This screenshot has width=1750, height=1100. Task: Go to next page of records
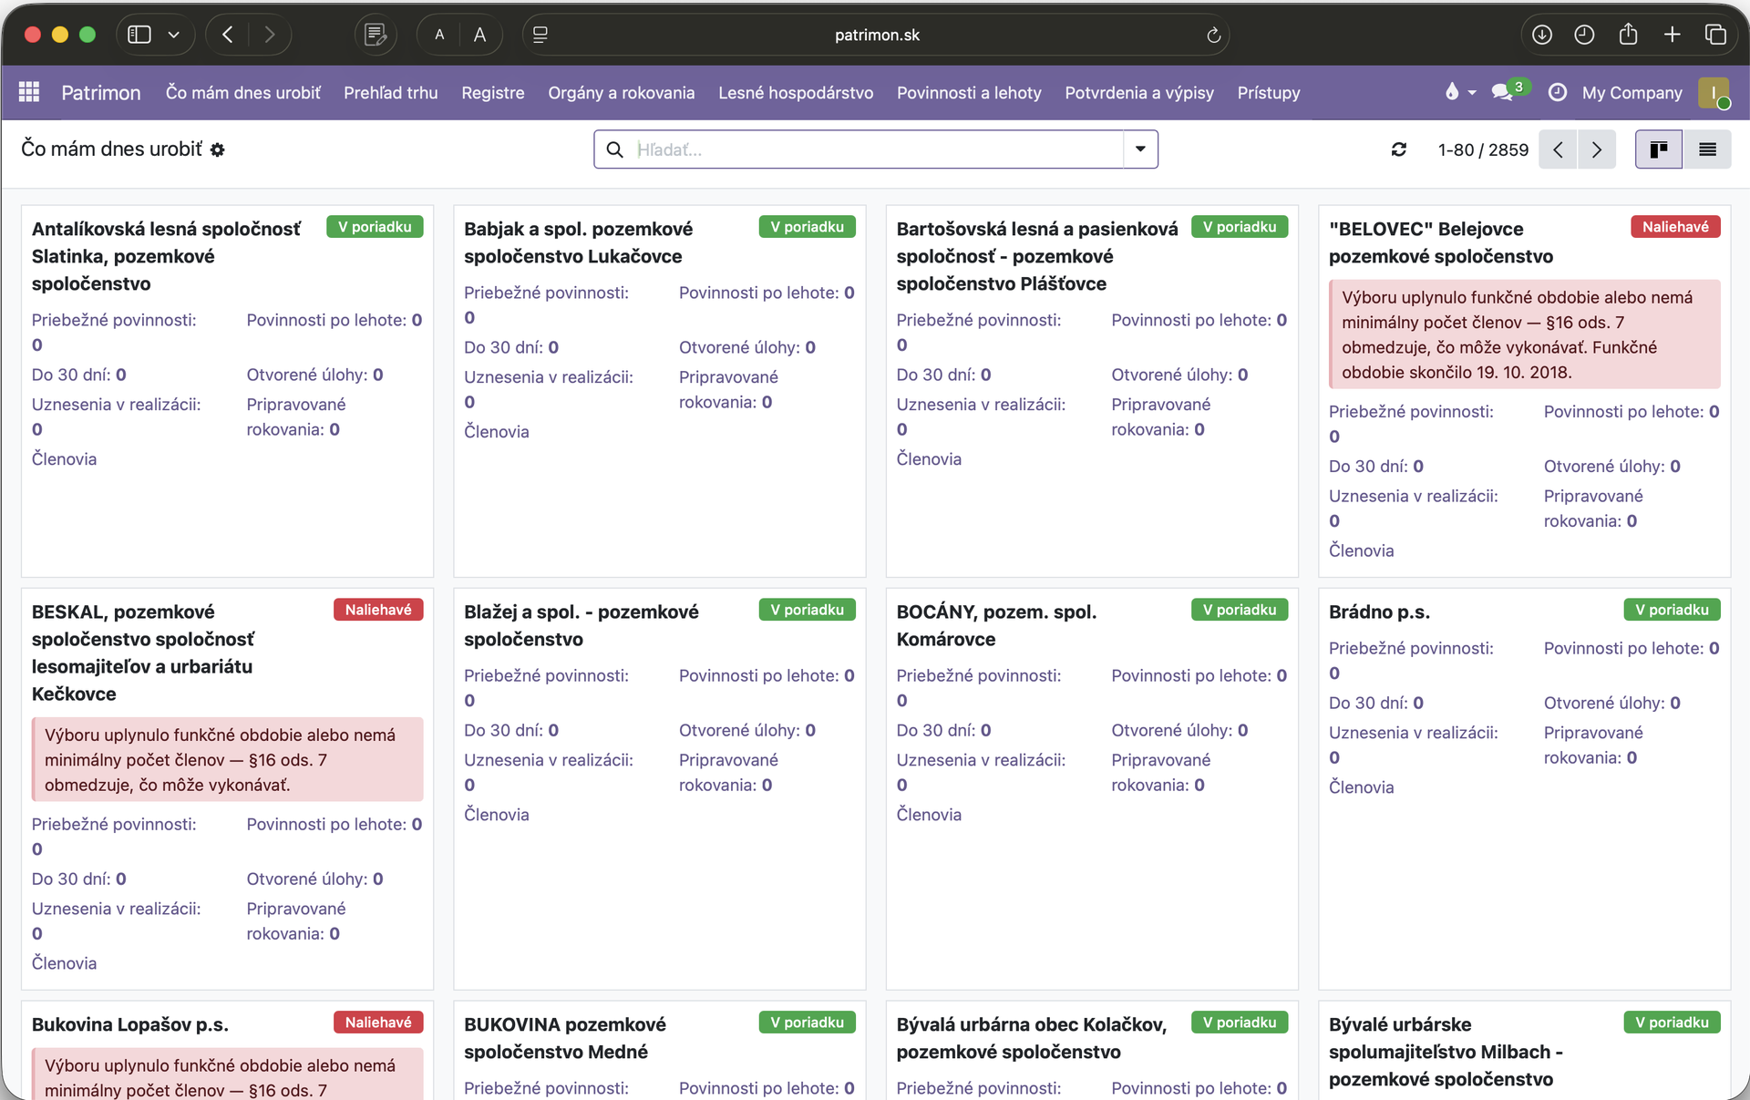1597,149
